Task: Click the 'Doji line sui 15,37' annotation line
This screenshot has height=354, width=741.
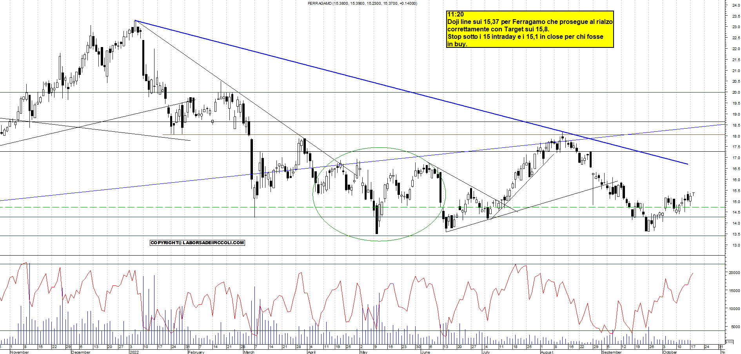Action: coord(530,22)
